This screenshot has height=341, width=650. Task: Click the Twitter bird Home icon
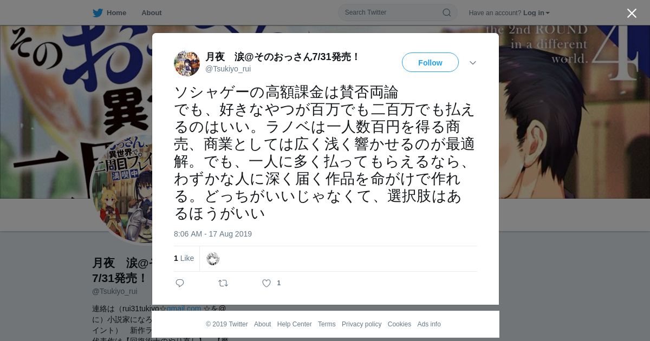tap(97, 13)
